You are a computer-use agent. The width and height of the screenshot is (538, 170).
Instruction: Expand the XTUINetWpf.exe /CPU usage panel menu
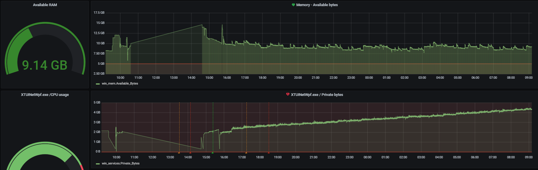[x=45, y=95]
